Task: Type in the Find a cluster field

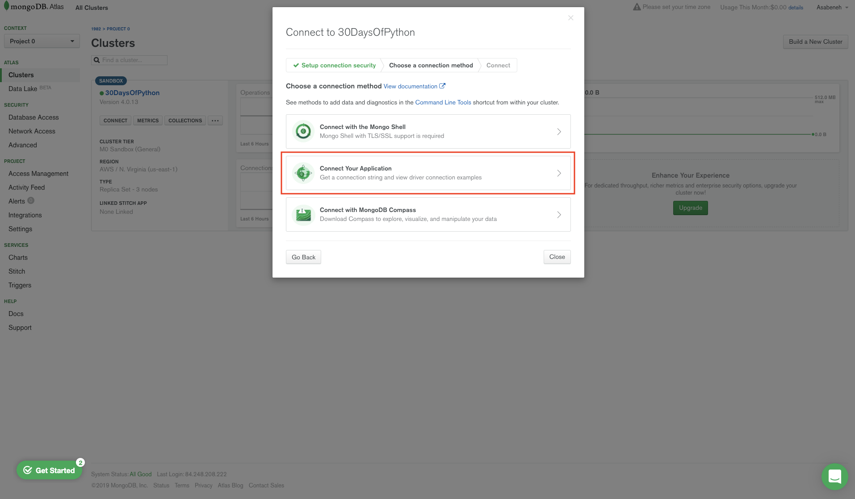Action: tap(133, 60)
